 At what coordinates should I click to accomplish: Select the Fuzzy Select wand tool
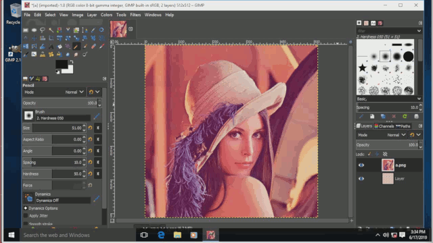51,30
